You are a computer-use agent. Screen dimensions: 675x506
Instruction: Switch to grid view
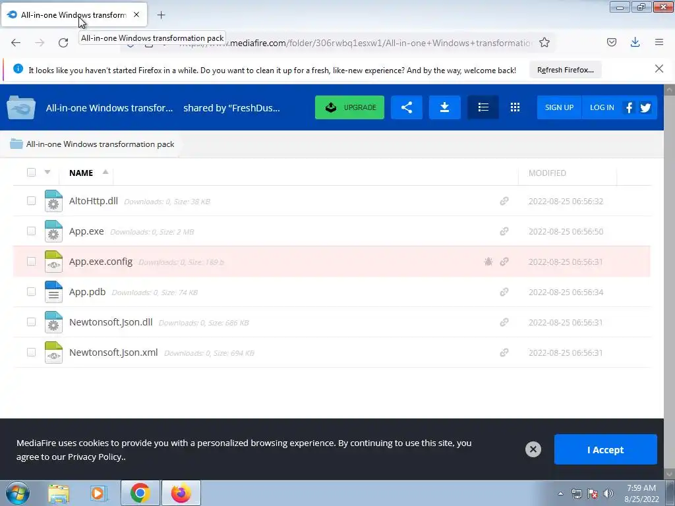515,107
